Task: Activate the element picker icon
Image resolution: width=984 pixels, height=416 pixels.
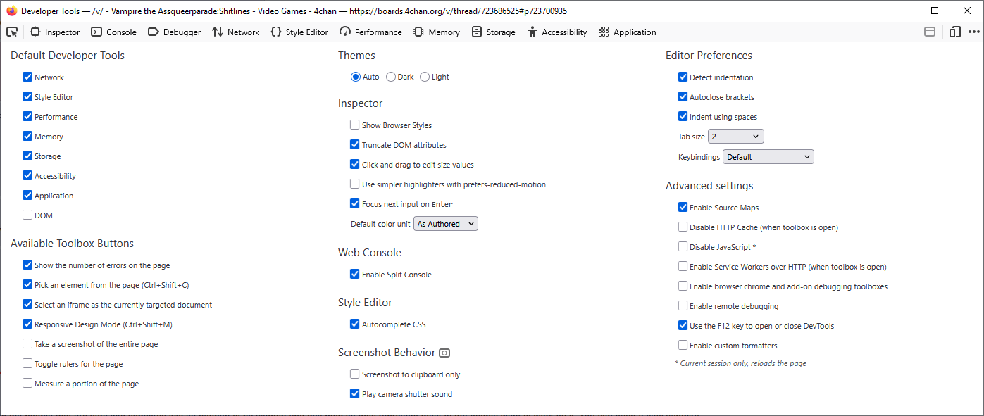Action: [11, 32]
